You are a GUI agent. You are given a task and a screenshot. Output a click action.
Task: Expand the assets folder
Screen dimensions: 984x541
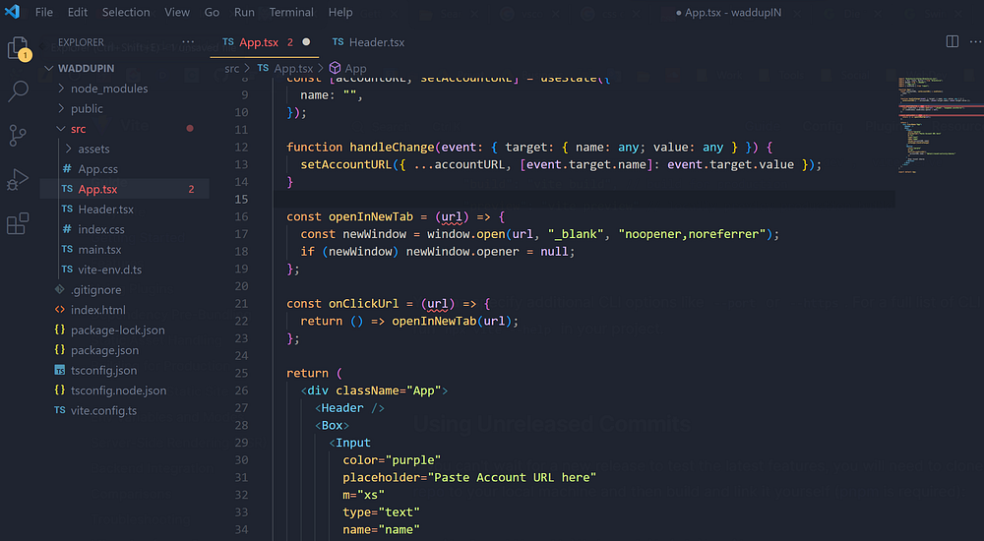69,149
